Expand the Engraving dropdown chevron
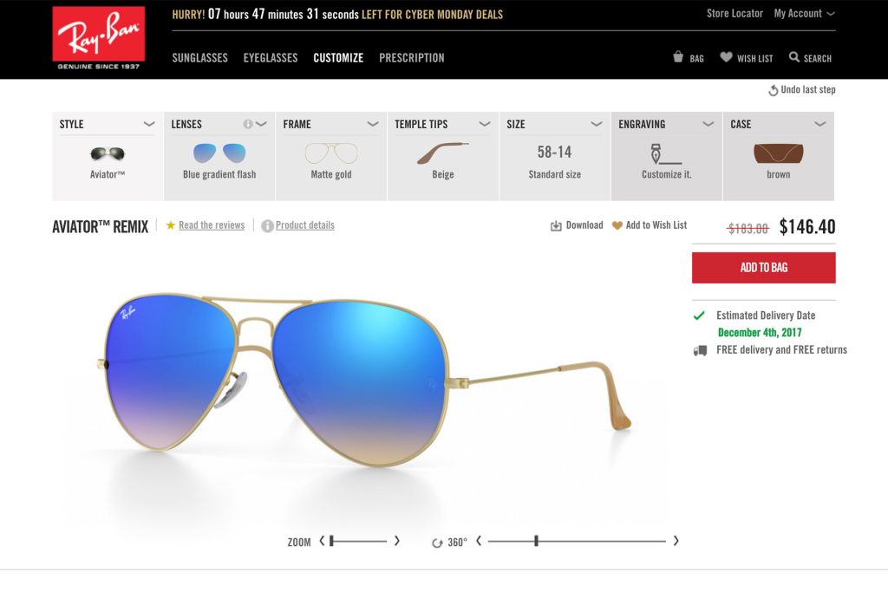The image size is (888, 592). coord(708,124)
